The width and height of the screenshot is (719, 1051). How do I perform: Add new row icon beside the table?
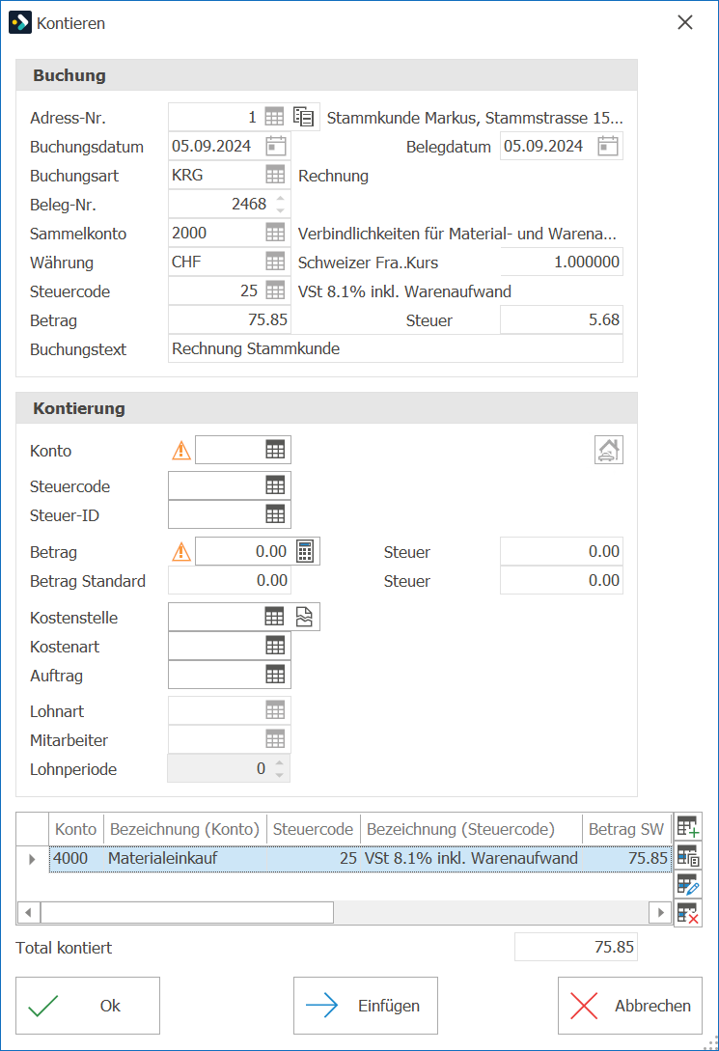coord(687,826)
